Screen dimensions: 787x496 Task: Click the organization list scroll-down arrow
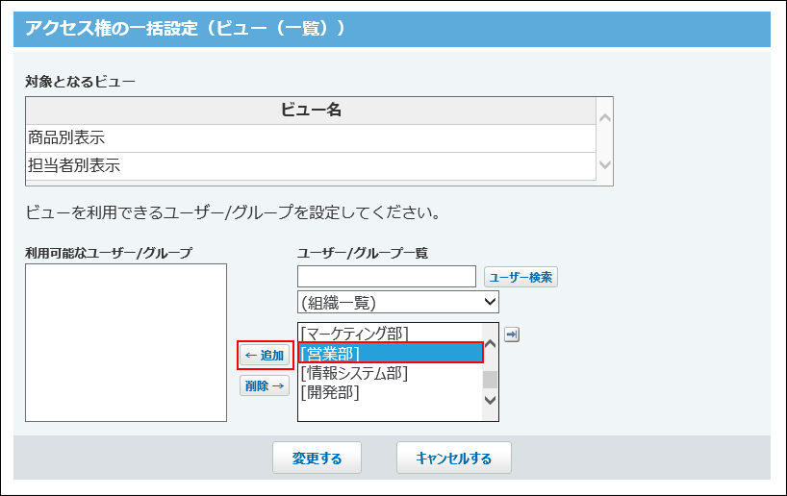tap(490, 400)
